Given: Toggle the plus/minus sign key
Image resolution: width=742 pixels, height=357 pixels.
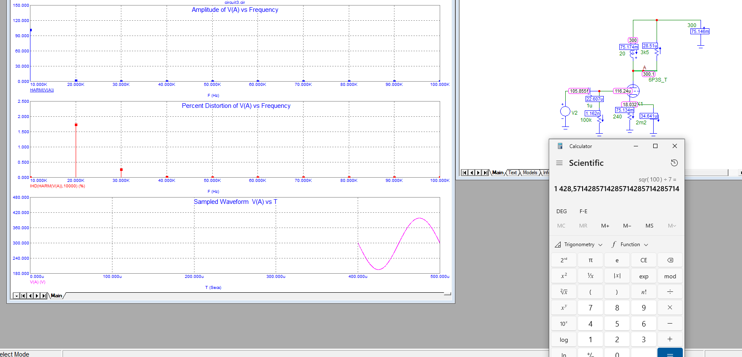Looking at the screenshot, I should (591, 353).
